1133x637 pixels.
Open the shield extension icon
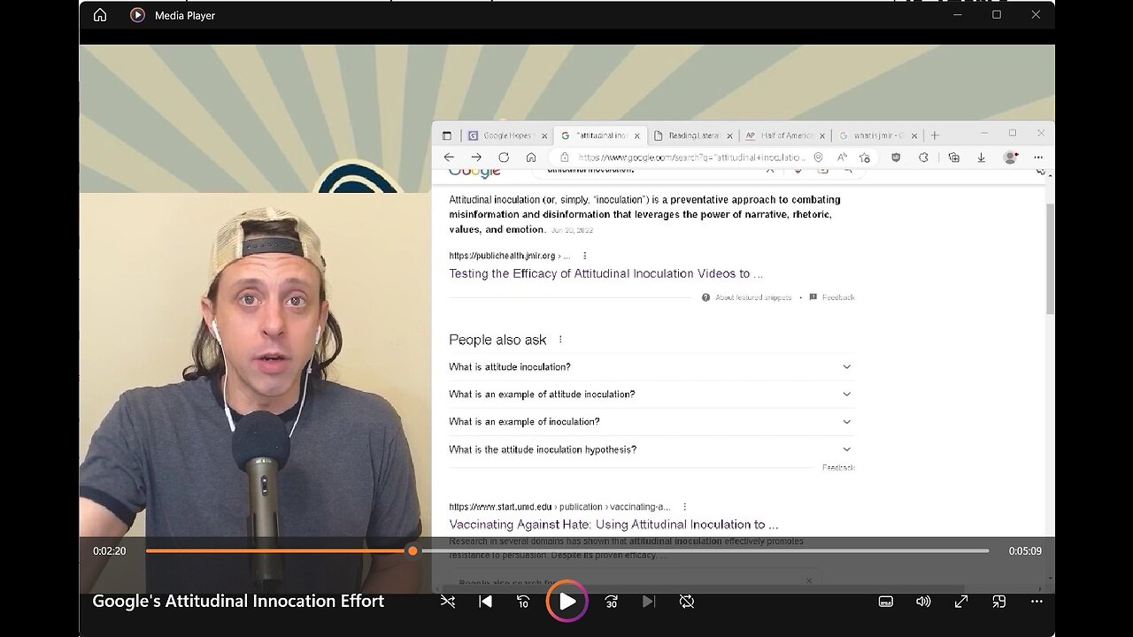click(x=896, y=157)
